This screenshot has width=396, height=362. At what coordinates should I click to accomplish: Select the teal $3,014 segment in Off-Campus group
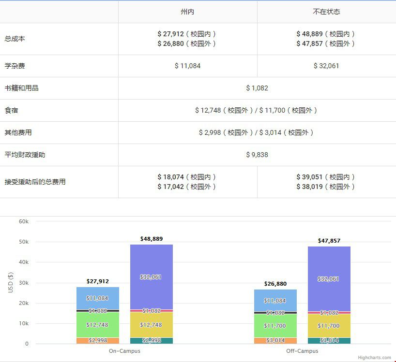(x=329, y=341)
